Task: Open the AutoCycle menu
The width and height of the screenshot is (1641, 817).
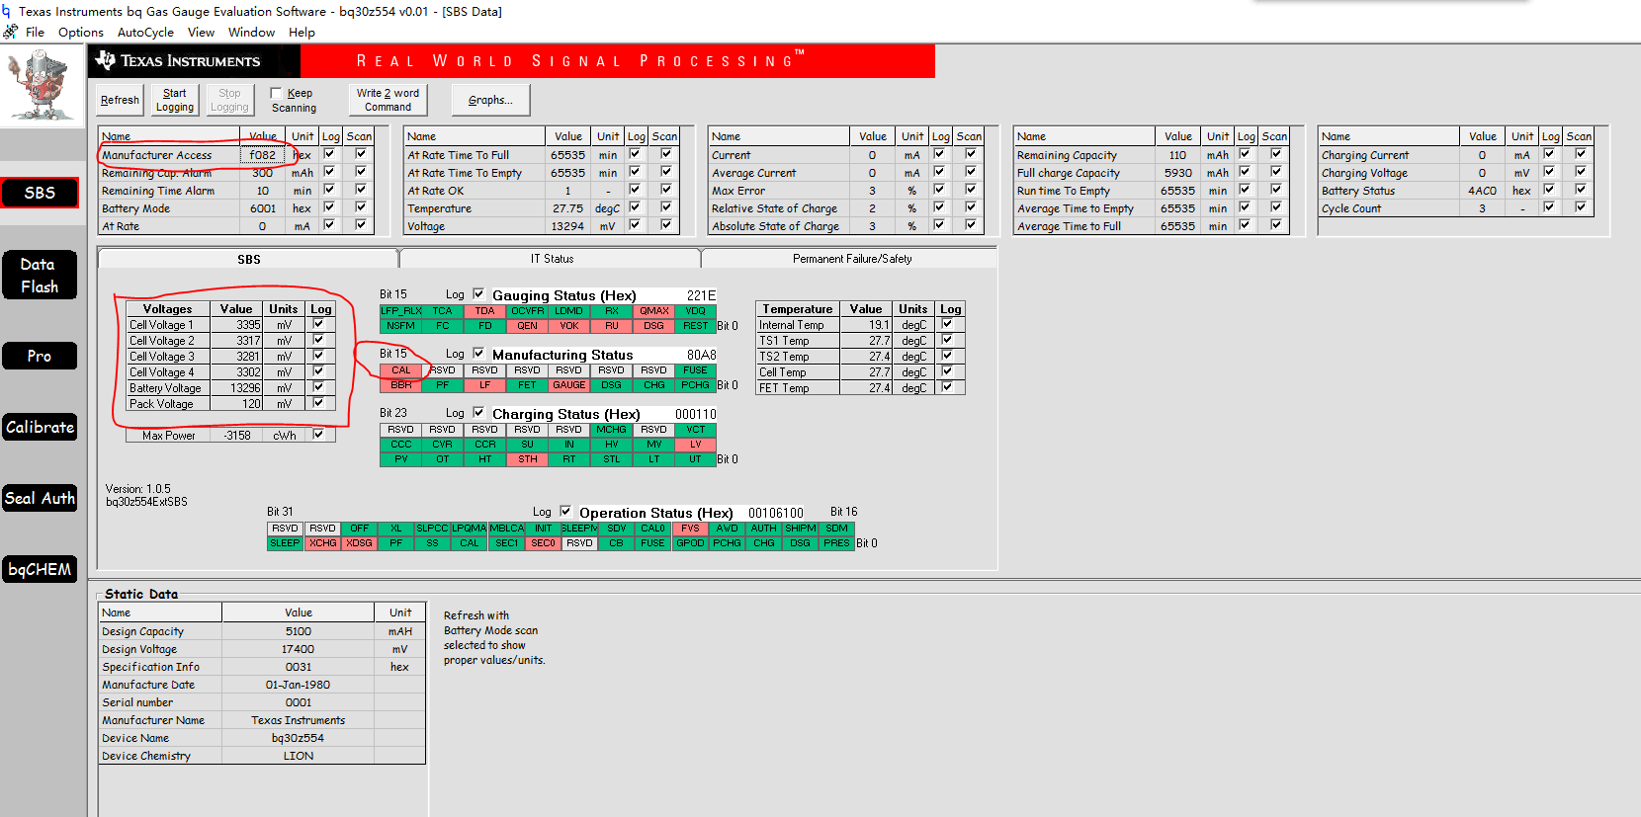Action: pyautogui.click(x=145, y=33)
